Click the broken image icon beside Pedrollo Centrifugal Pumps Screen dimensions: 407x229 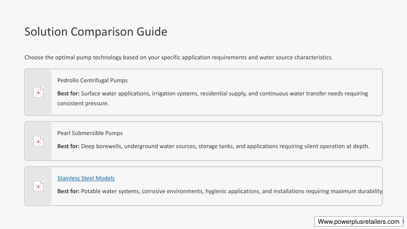click(38, 92)
